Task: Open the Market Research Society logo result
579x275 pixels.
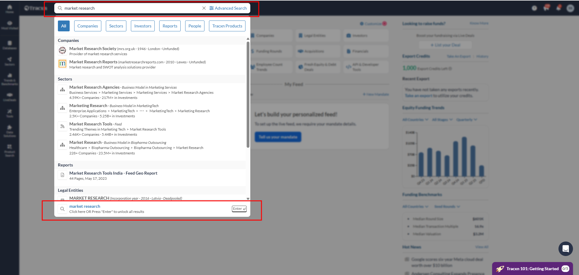Action: (x=62, y=51)
